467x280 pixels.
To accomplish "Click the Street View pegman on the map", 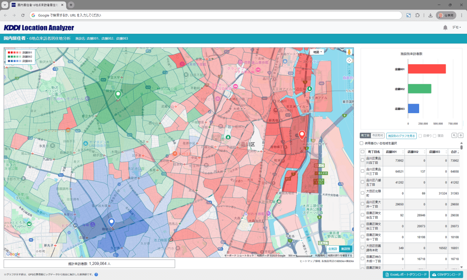I will 349,52.
